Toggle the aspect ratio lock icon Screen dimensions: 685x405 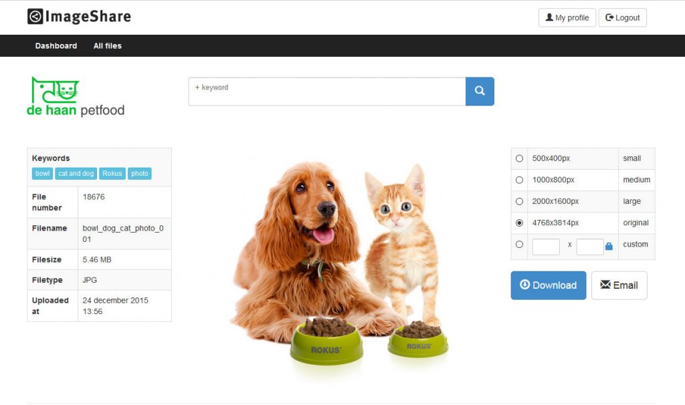pos(609,247)
